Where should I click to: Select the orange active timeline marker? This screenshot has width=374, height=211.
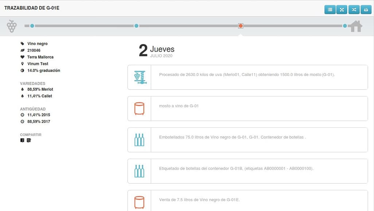click(x=241, y=26)
